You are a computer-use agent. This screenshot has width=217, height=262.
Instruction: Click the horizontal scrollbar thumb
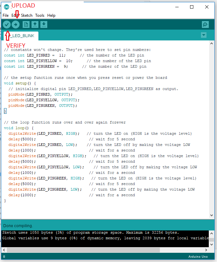(x=83, y=250)
